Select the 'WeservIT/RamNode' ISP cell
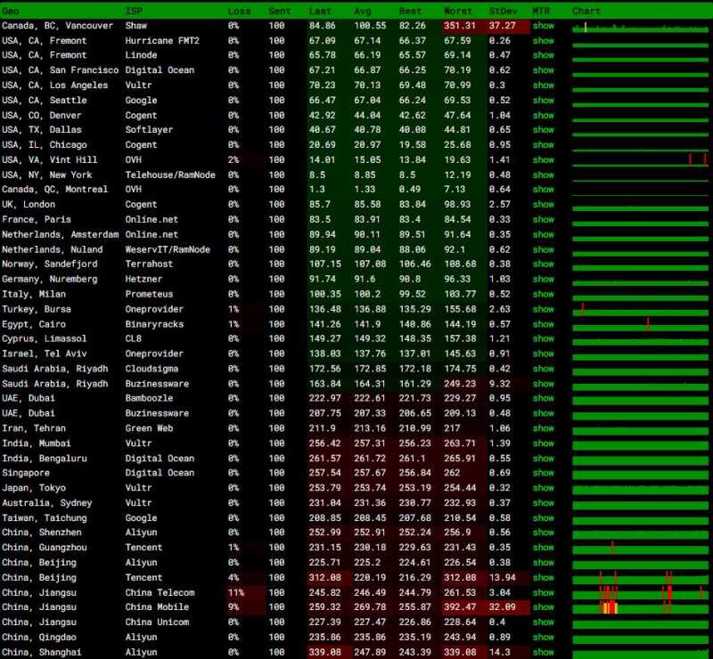713x659 pixels. pyautogui.click(x=168, y=249)
